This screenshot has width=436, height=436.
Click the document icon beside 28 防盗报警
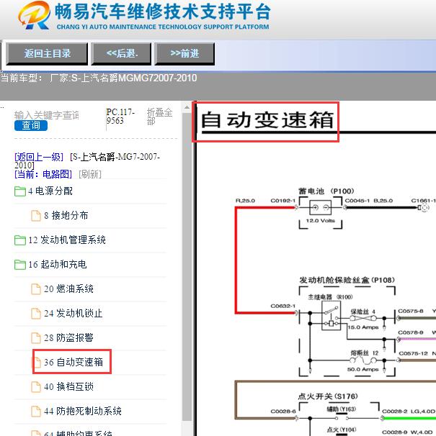click(35, 338)
